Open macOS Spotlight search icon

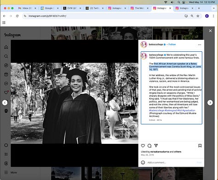pyautogui.click(x=179, y=2)
